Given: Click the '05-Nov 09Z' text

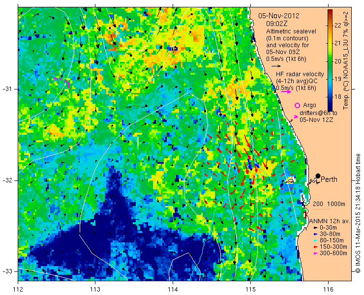Looking at the screenshot, I should click(283, 52).
